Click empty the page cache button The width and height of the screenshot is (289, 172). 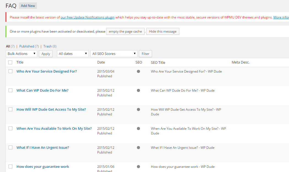pyautogui.click(x=125, y=31)
